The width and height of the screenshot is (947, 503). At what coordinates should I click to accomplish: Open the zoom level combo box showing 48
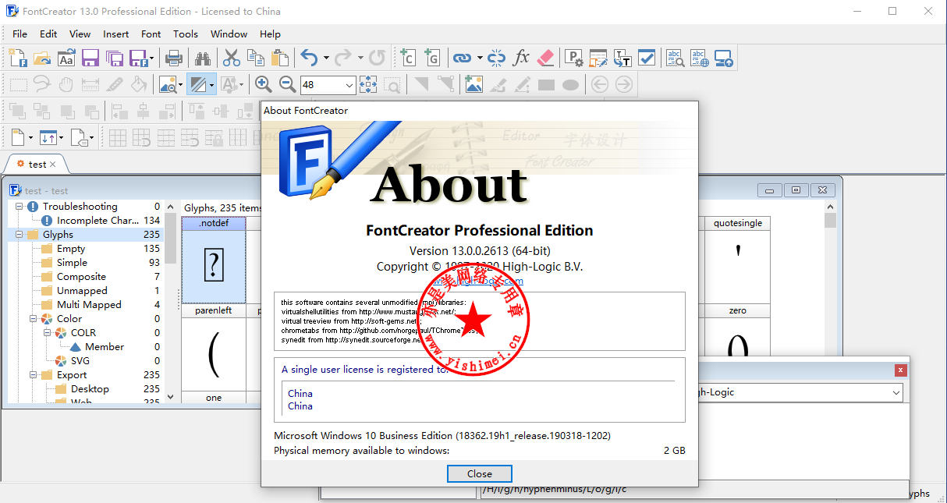click(328, 84)
